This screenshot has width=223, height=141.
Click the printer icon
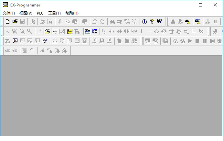tap(42, 21)
